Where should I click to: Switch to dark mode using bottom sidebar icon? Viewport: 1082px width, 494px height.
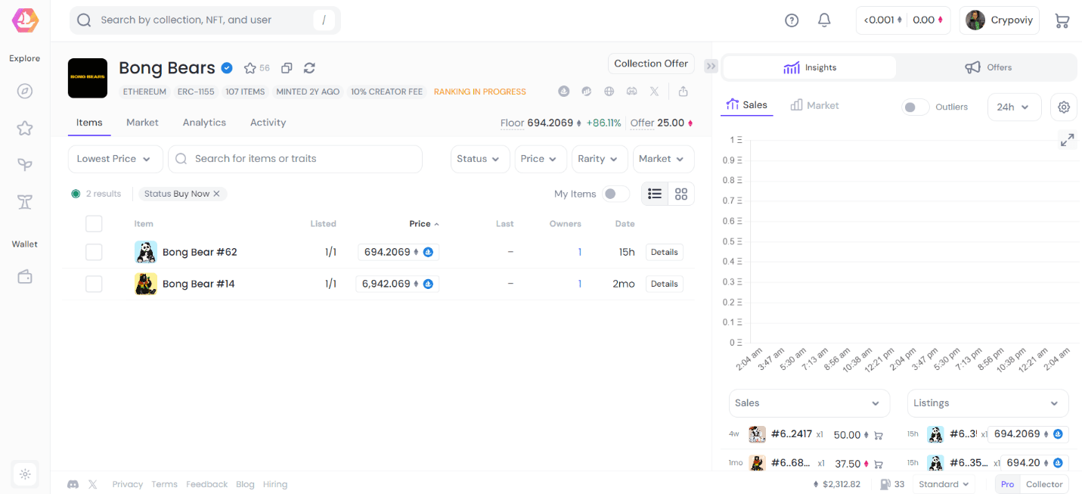coord(24,474)
